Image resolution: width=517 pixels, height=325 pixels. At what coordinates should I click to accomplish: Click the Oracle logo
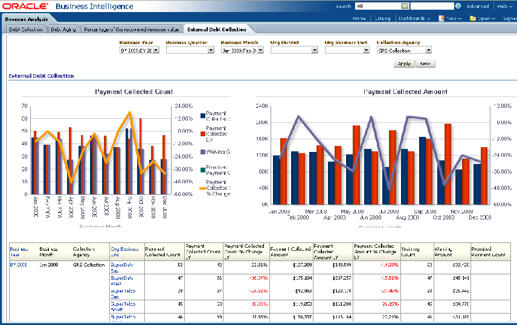[x=25, y=6]
